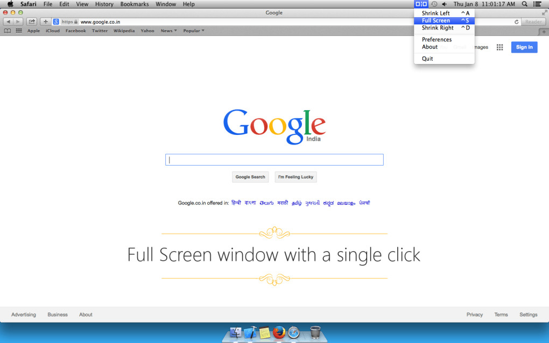Open the Wikipedia bookmark
This screenshot has width=549, height=343.
click(124, 31)
